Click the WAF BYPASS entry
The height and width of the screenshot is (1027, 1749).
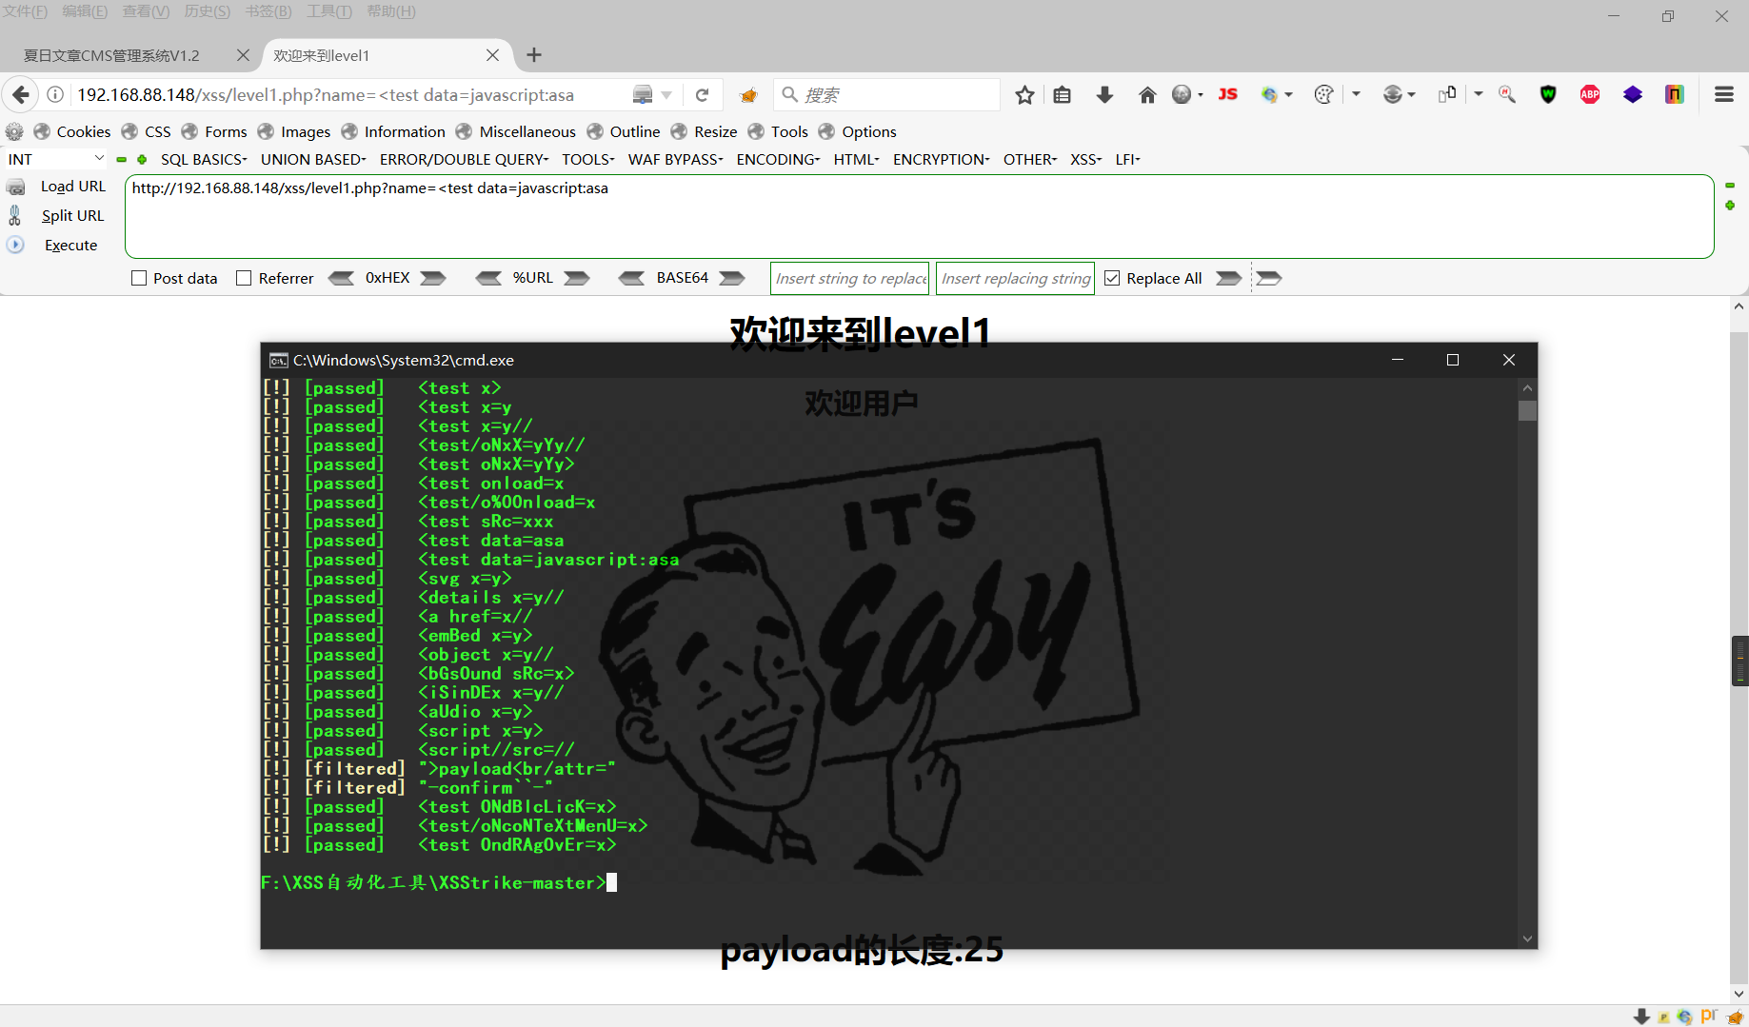[673, 159]
